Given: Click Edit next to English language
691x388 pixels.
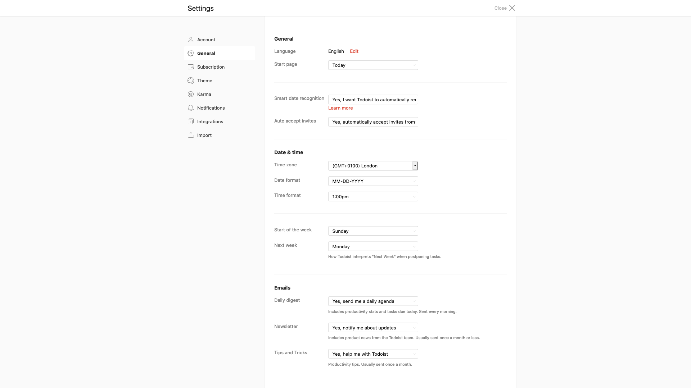Looking at the screenshot, I should tap(354, 51).
